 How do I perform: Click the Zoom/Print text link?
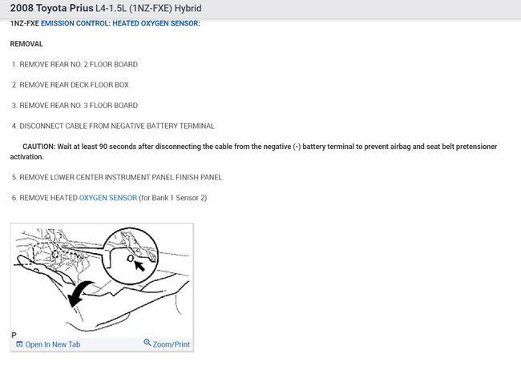[x=171, y=344]
